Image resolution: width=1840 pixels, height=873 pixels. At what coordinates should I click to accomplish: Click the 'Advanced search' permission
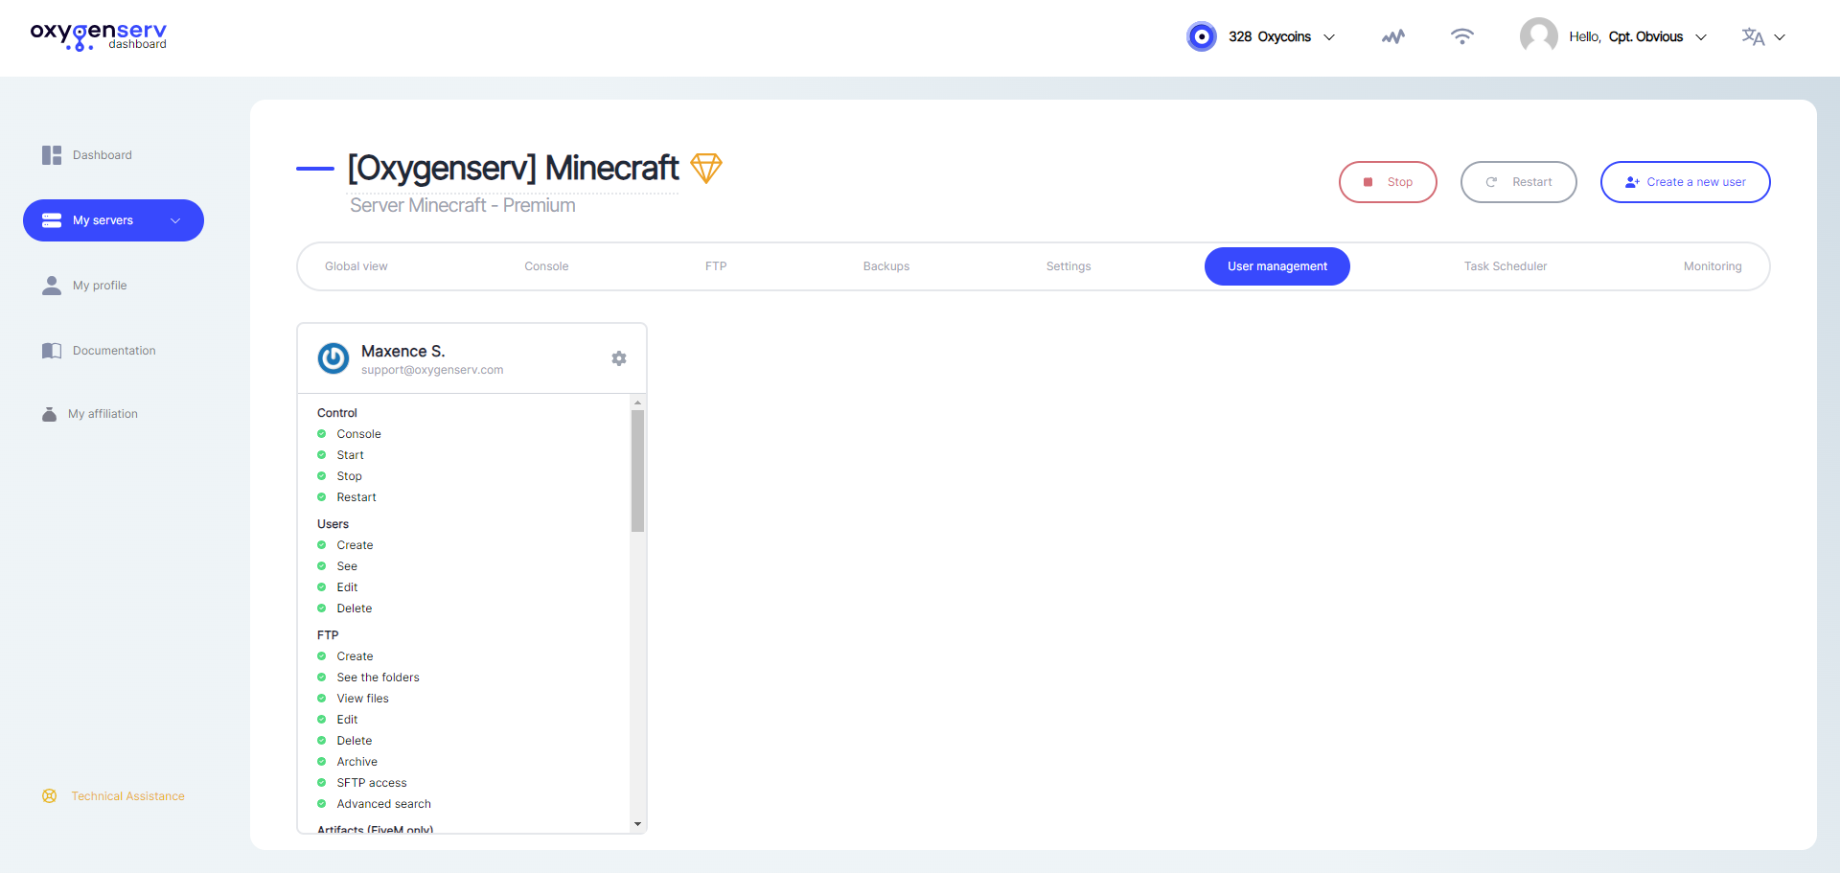pos(383,804)
